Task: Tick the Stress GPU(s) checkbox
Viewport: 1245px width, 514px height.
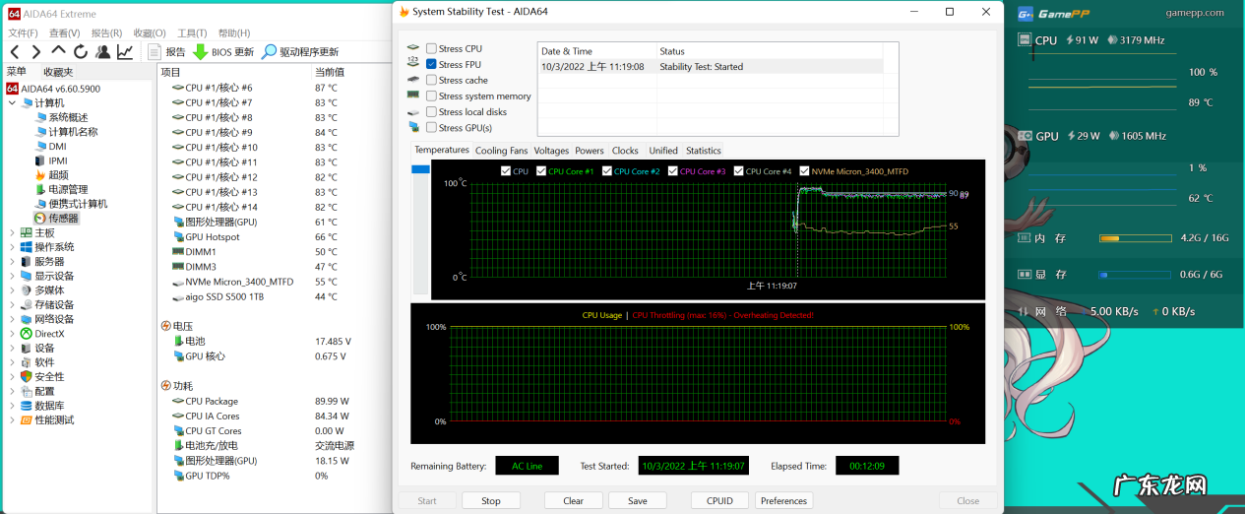Action: (431, 128)
